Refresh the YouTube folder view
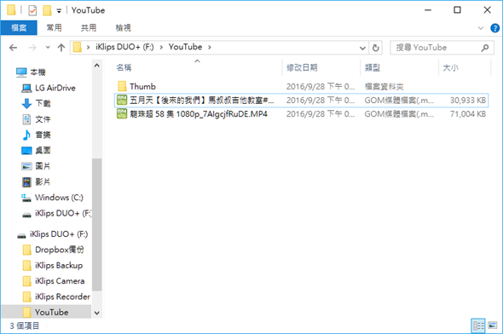The height and width of the screenshot is (334, 503). [376, 48]
